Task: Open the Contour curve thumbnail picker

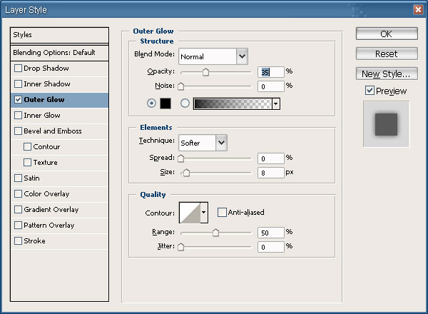Action: click(189, 212)
